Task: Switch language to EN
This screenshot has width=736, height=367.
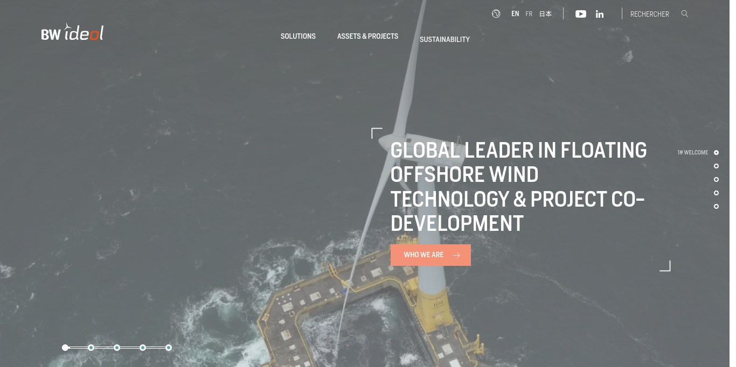Action: coord(515,14)
